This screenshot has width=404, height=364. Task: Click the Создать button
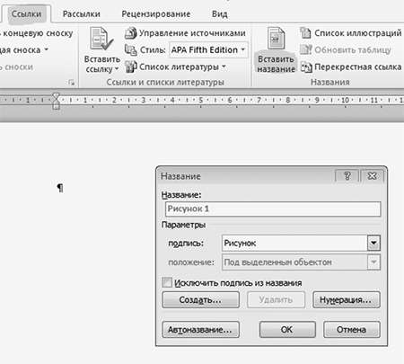pyautogui.click(x=200, y=300)
